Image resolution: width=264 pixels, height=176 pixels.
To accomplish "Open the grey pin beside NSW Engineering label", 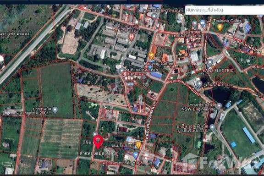I will 219,106.
